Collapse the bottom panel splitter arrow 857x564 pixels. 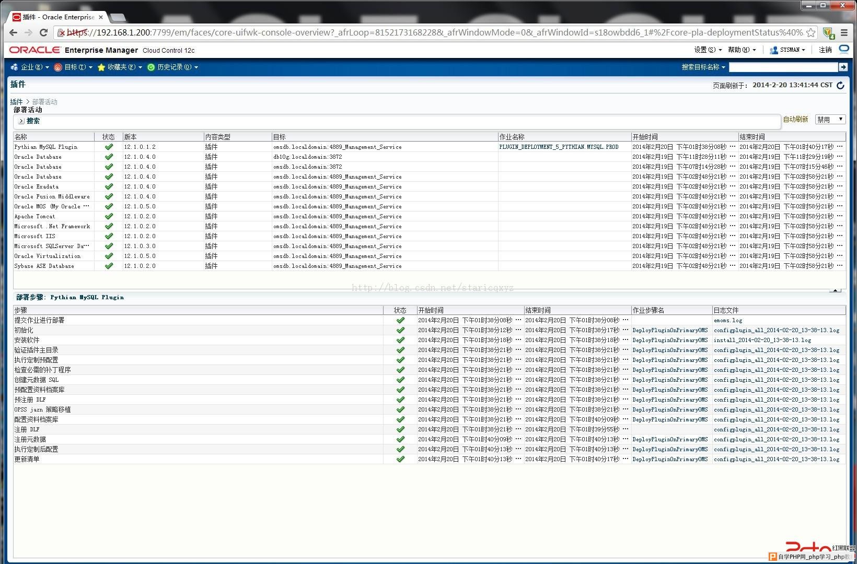835,290
